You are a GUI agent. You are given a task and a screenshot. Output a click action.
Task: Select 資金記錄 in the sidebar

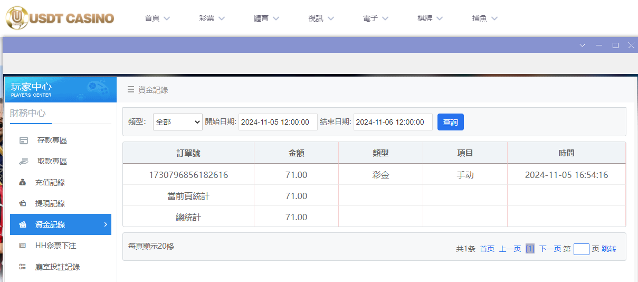[60, 224]
